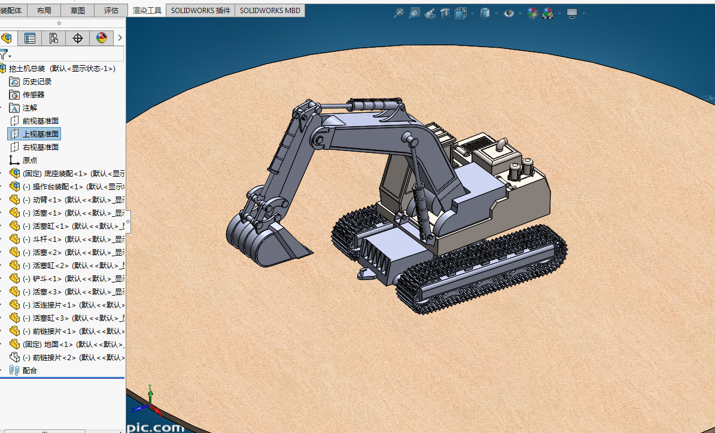Select the 操作台装配<1> subassembly
715x433 pixels.
[x=66, y=187]
